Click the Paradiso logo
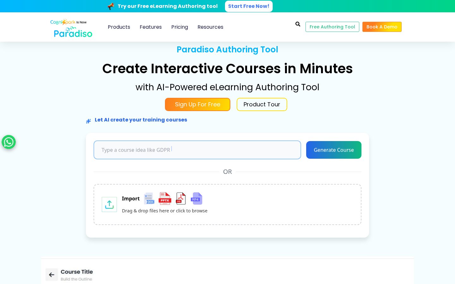This screenshot has height=284, width=455. coord(71,28)
